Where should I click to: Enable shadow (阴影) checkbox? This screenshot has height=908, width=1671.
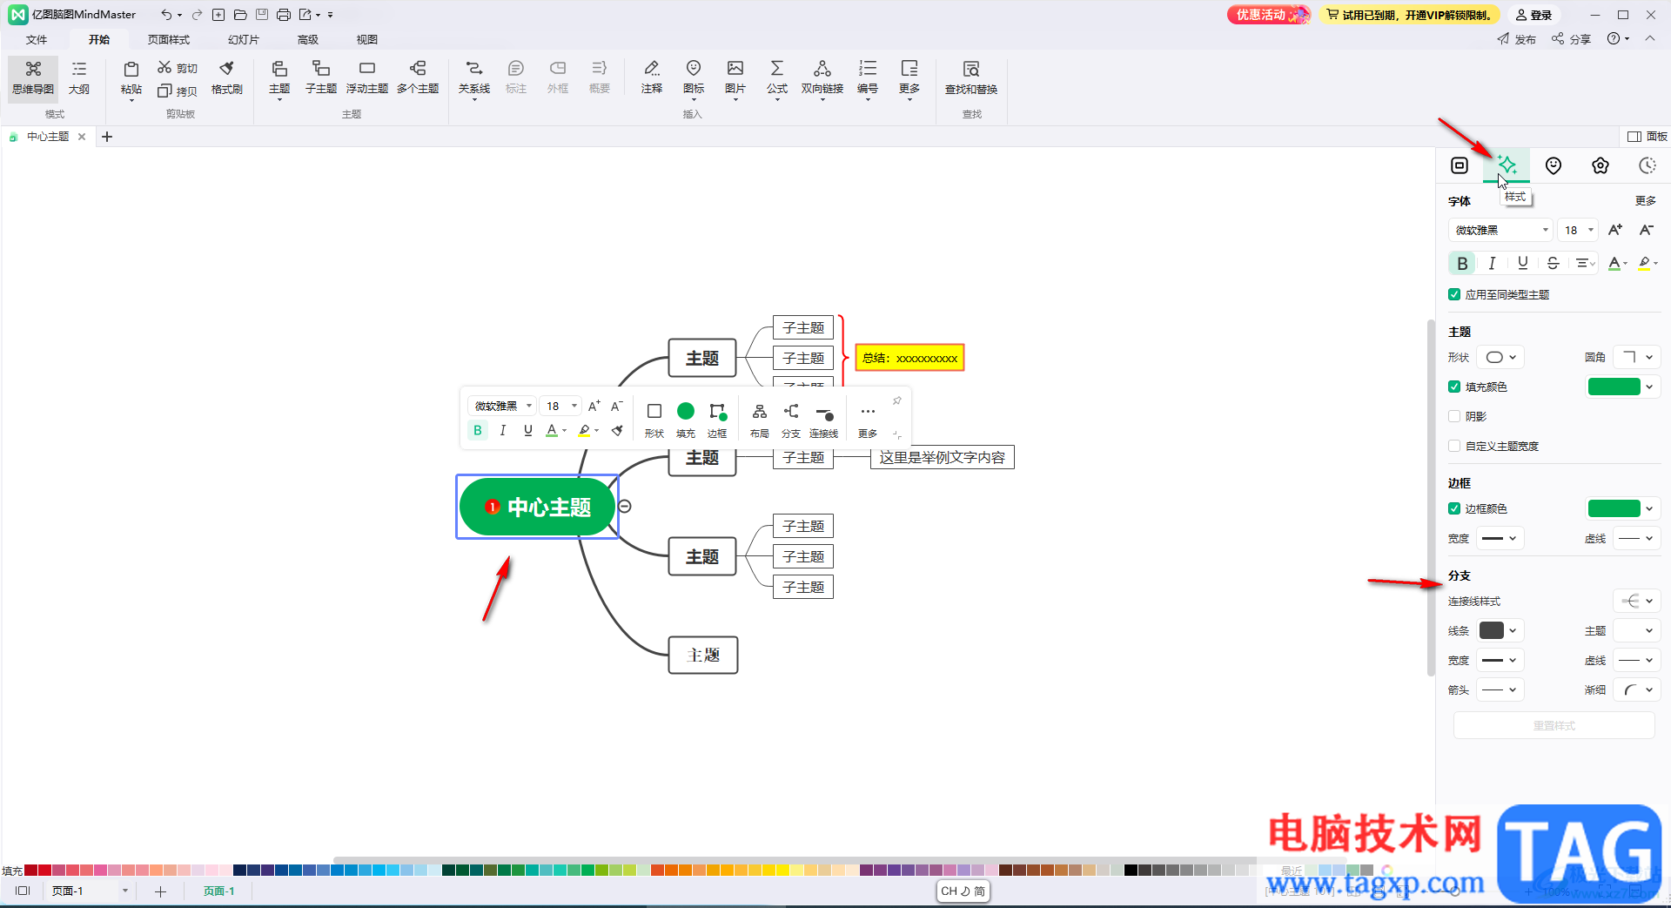coord(1454,416)
